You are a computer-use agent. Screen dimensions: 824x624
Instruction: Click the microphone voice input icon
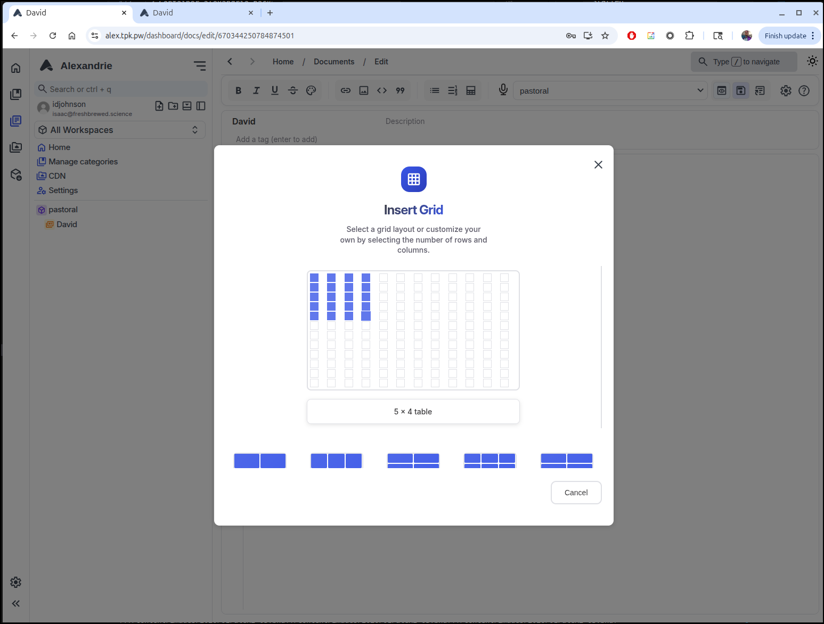click(503, 90)
